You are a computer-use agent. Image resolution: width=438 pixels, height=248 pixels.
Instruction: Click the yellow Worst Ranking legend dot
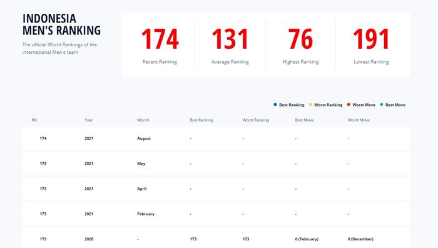click(310, 105)
